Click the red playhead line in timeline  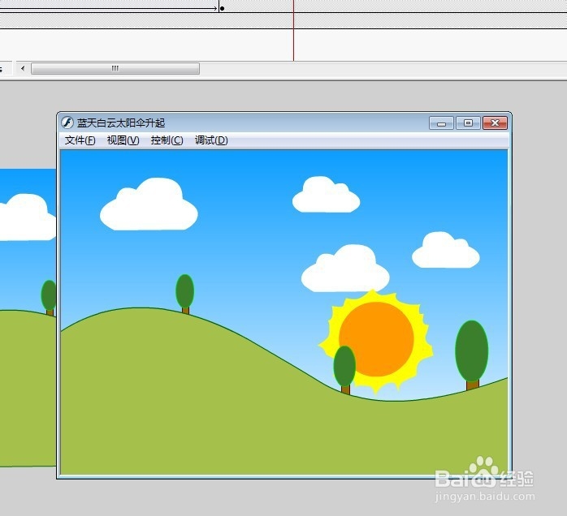pyautogui.click(x=293, y=30)
